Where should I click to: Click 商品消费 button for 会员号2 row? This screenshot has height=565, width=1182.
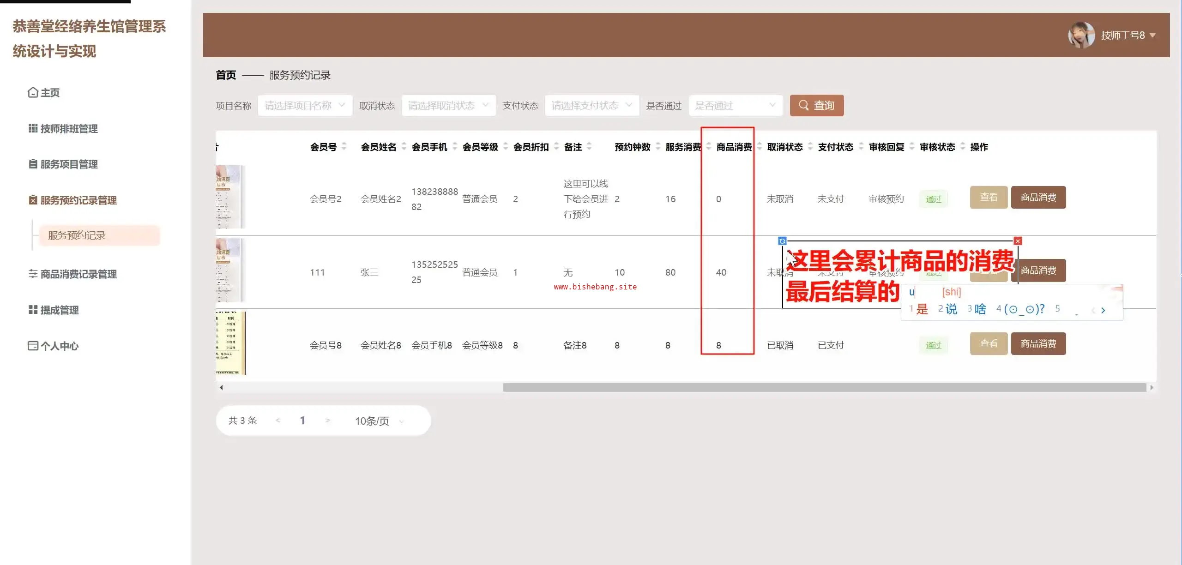1038,198
